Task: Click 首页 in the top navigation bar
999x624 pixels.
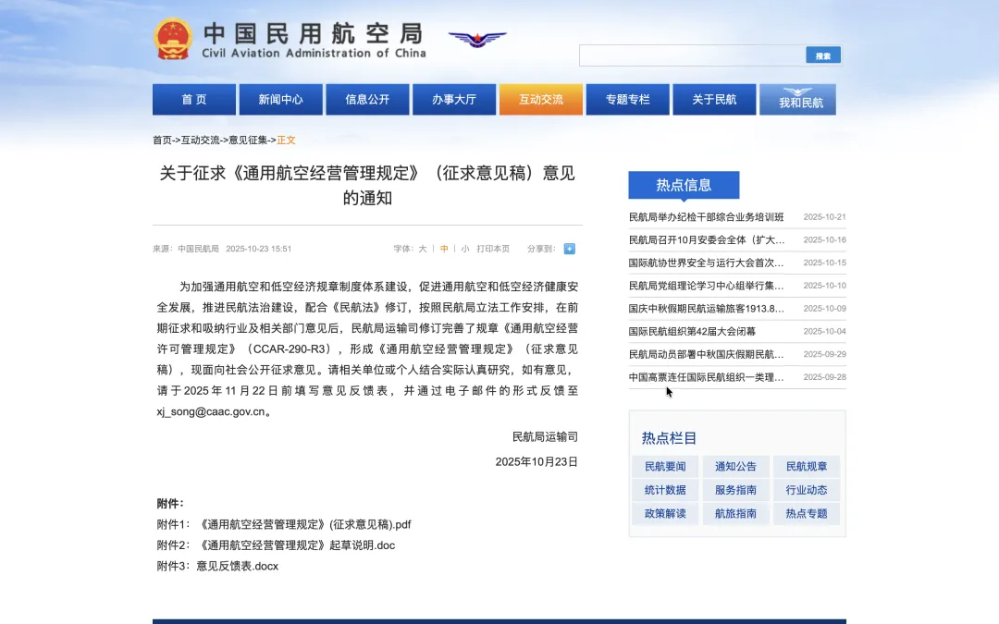Action: click(x=193, y=99)
